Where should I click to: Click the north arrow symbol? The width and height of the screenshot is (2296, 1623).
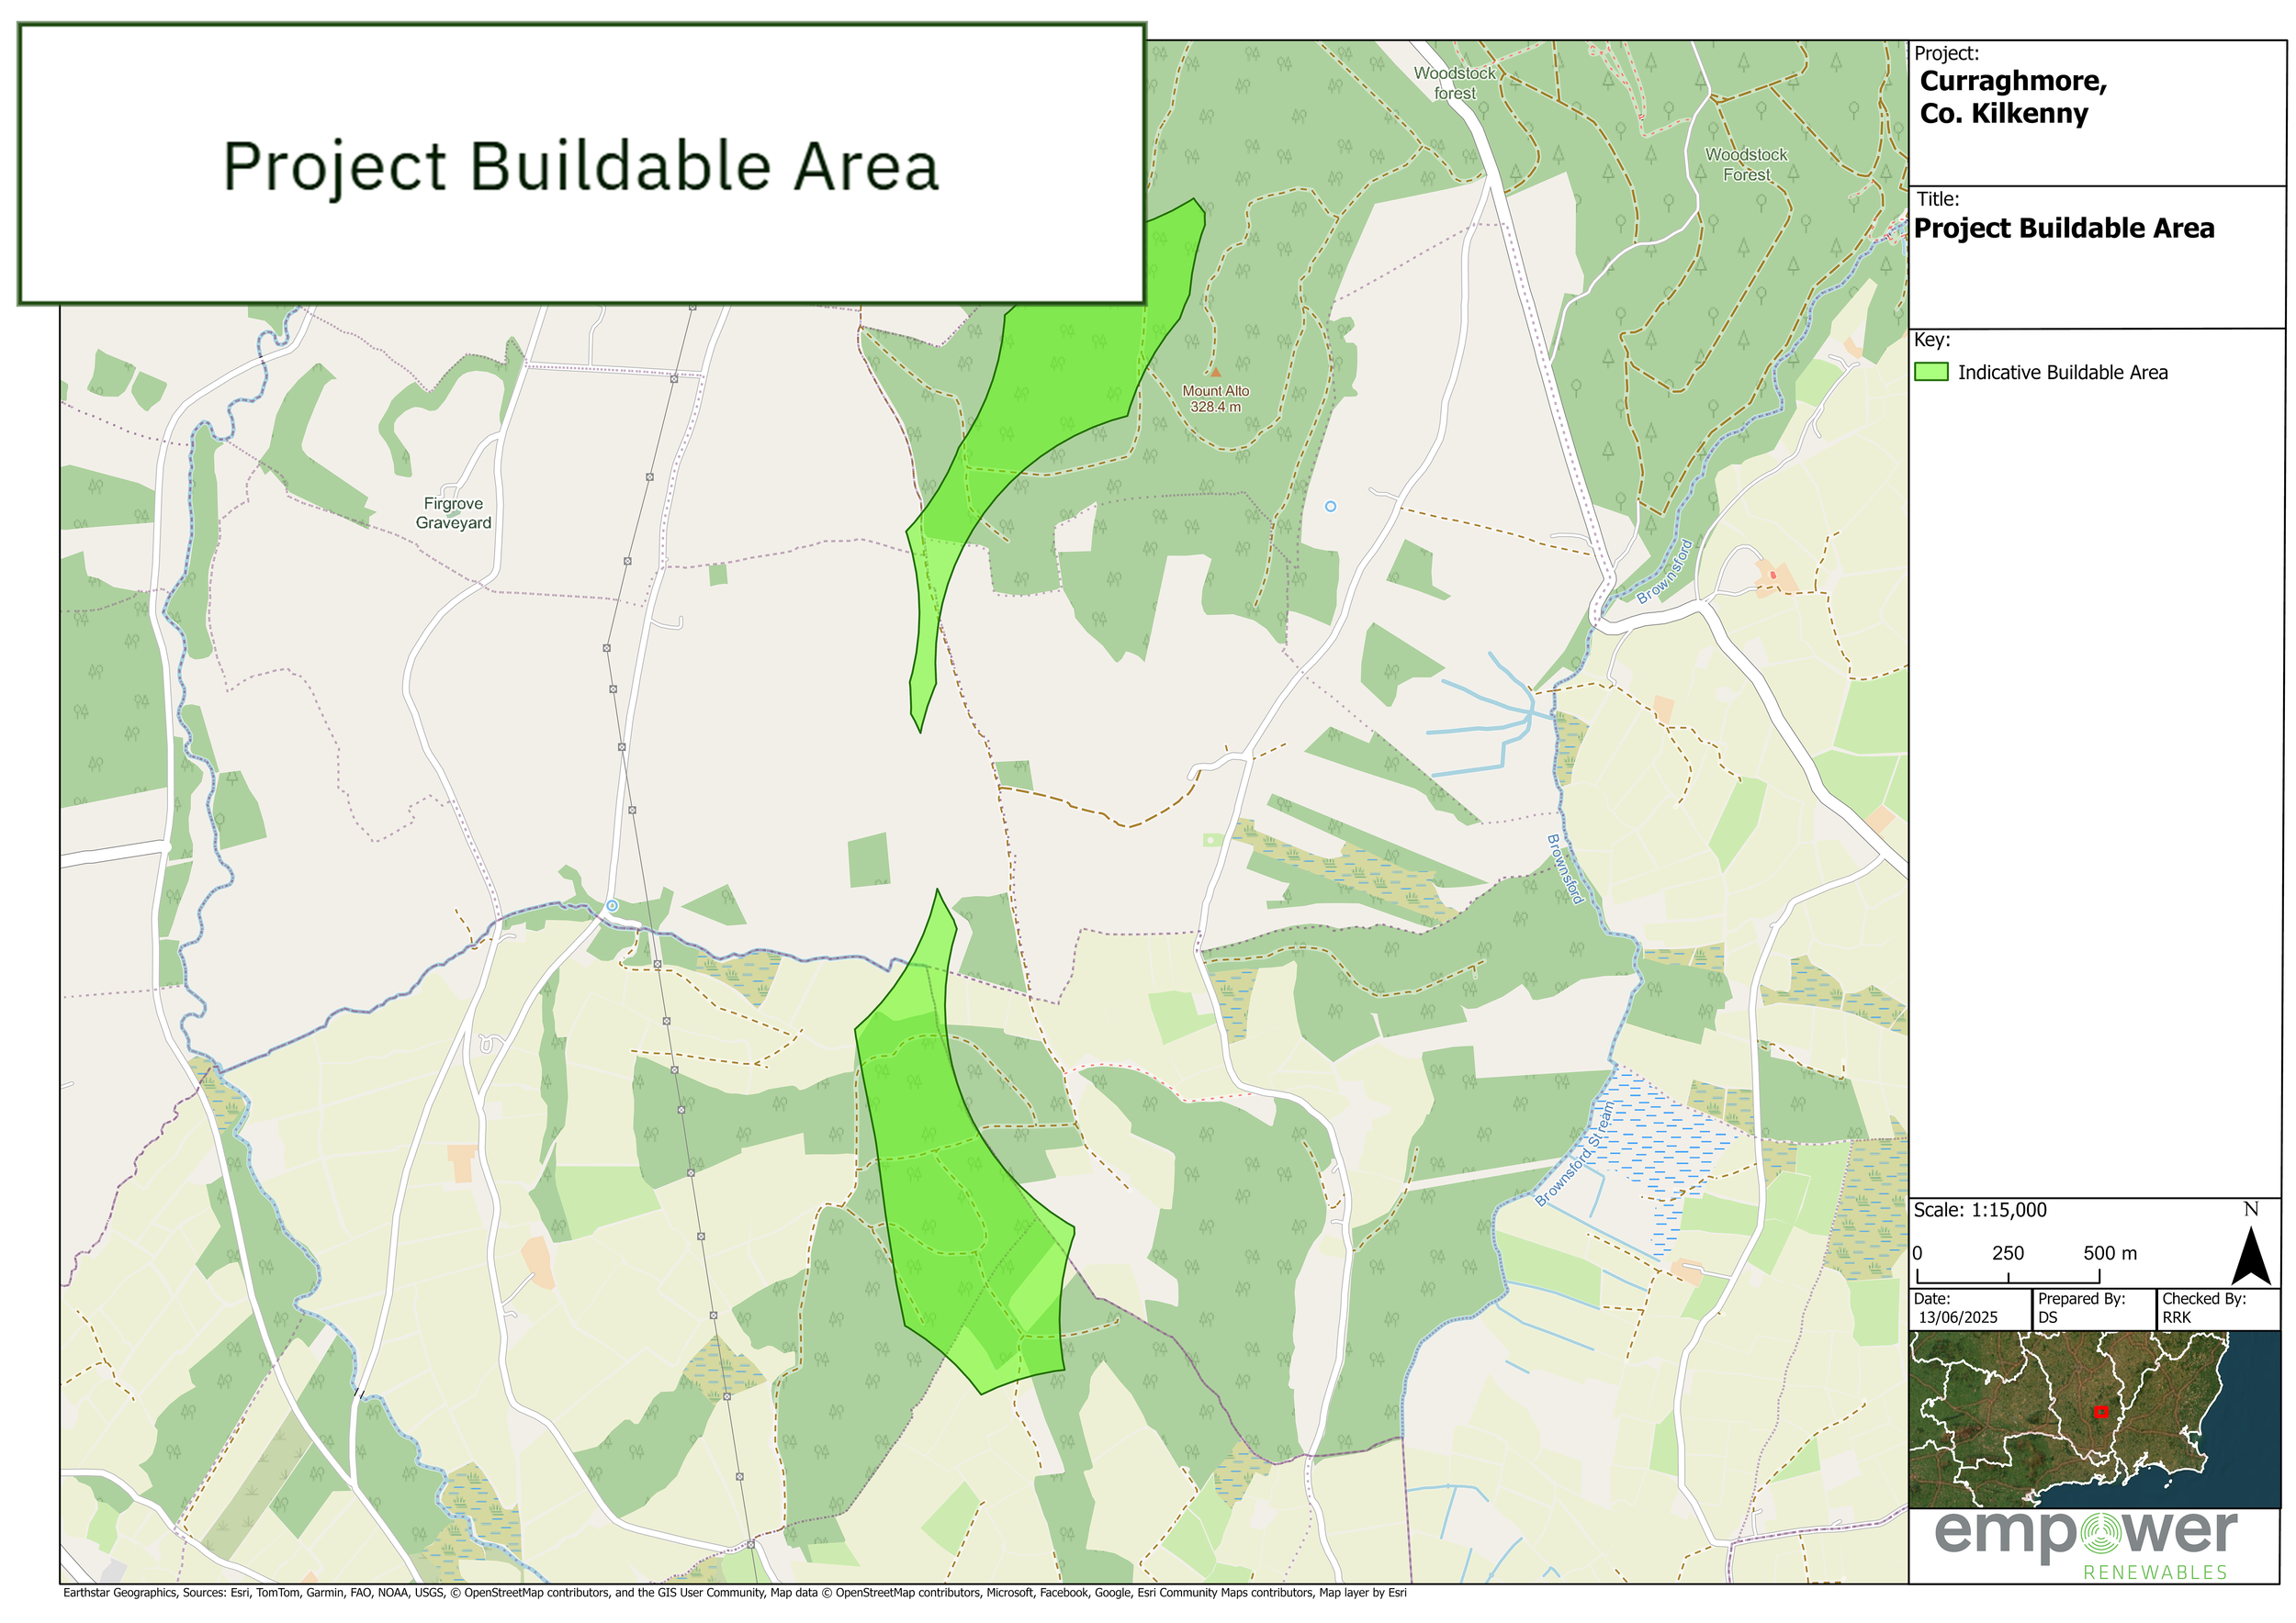(x=2251, y=1256)
